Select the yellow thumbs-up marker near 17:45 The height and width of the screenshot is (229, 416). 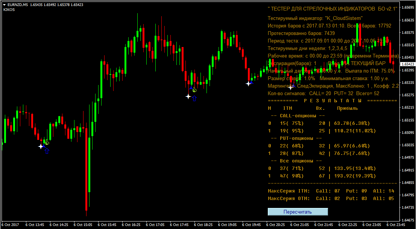coord(194,90)
